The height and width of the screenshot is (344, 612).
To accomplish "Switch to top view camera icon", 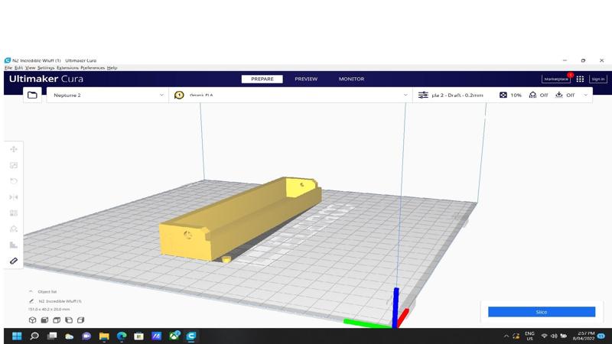I will coord(57,320).
